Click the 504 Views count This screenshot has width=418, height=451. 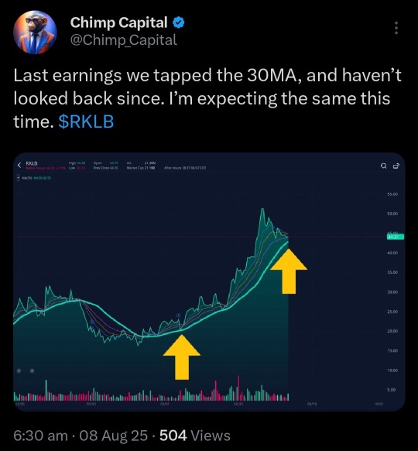195,436
